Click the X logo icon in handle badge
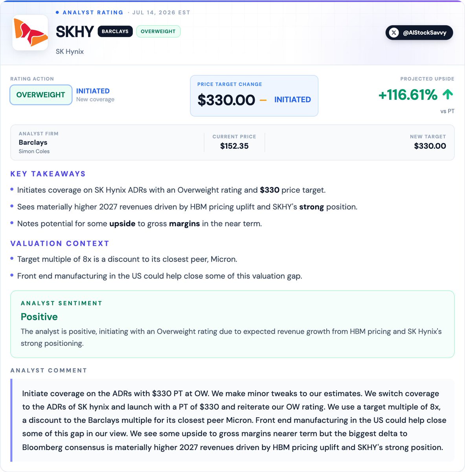 coord(394,33)
